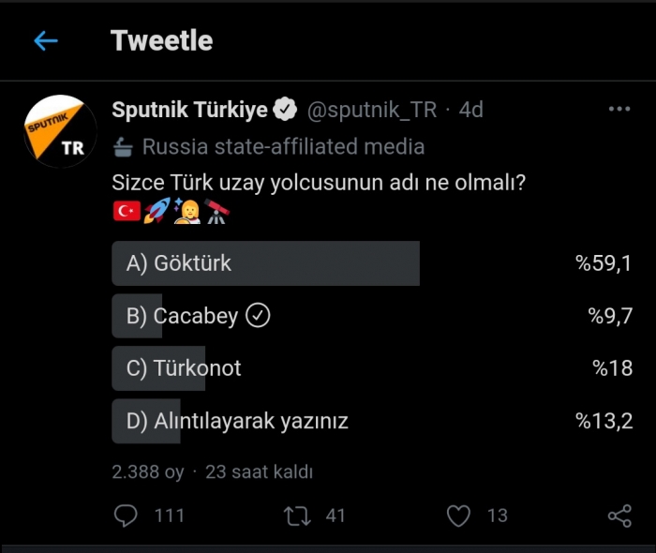The height and width of the screenshot is (553, 656).
Task: Like the tweet with heart icon
Action: [x=458, y=515]
